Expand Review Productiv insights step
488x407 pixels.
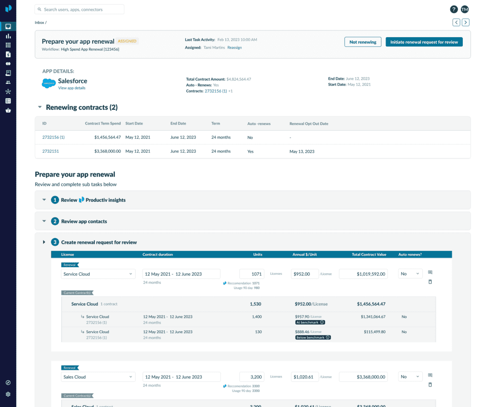click(44, 200)
